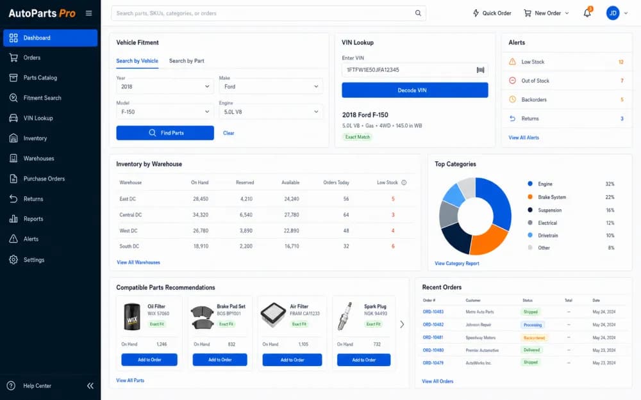Click the Find Parts button
The image size is (641, 400).
point(165,132)
